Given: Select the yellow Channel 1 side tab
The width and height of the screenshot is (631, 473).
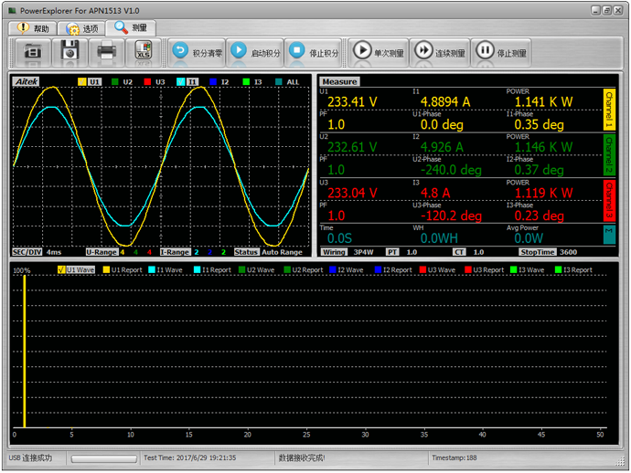Looking at the screenshot, I should (611, 110).
